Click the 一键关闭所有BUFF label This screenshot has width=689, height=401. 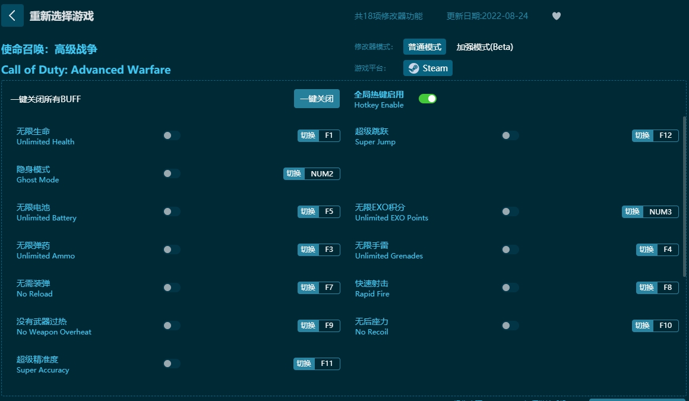tap(46, 99)
